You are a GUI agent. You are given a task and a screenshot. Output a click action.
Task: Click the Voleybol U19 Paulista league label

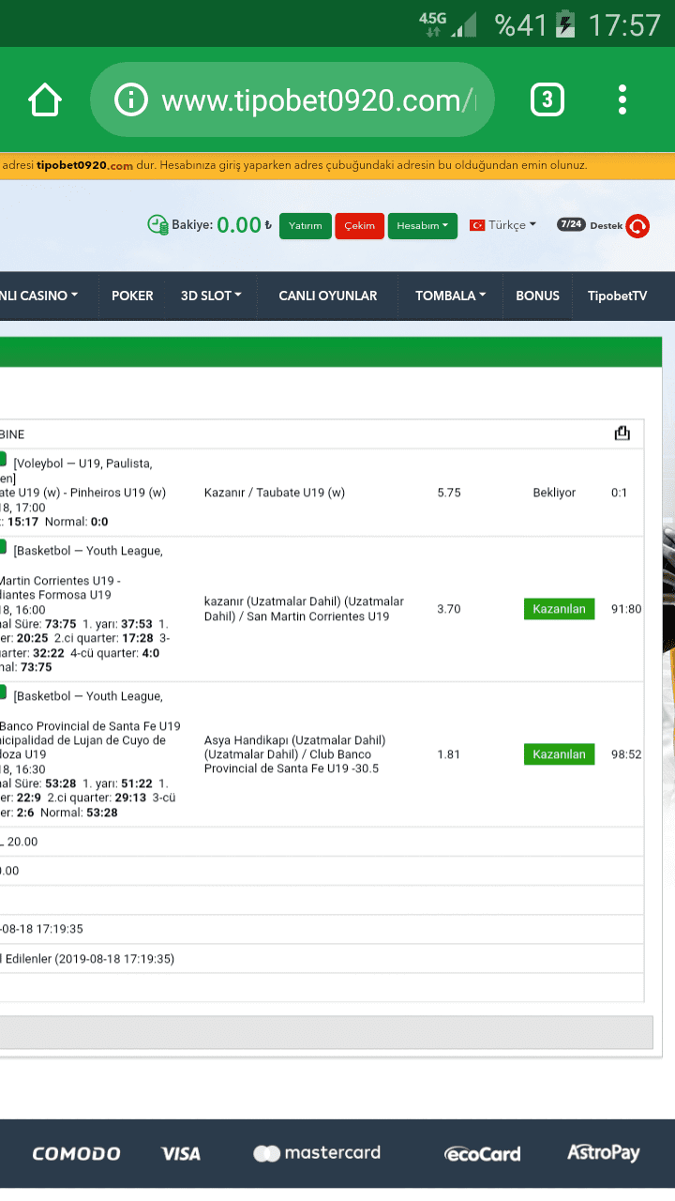click(82, 464)
